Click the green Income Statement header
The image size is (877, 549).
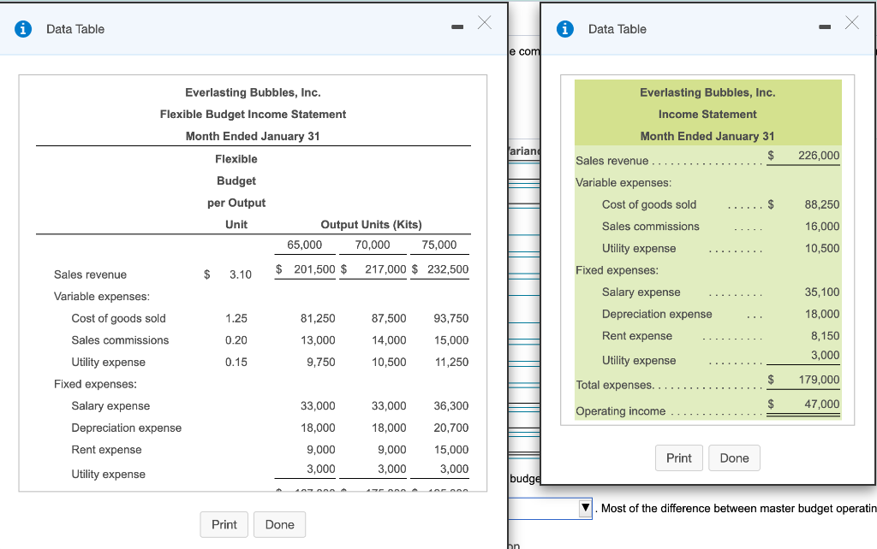click(x=707, y=113)
